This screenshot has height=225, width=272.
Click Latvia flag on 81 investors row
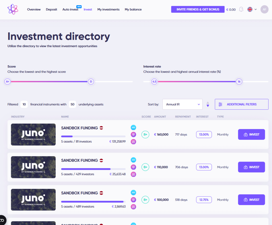coord(101,128)
